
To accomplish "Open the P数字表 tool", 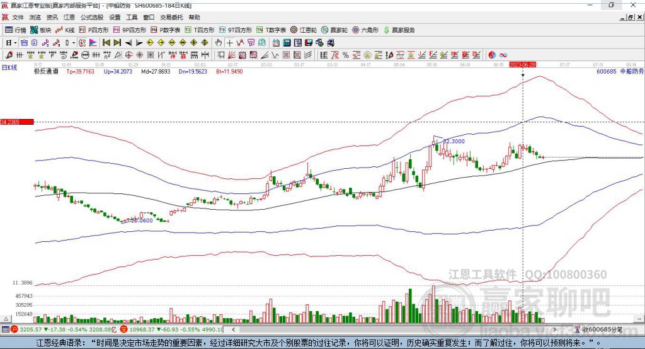I will tap(166, 30).
